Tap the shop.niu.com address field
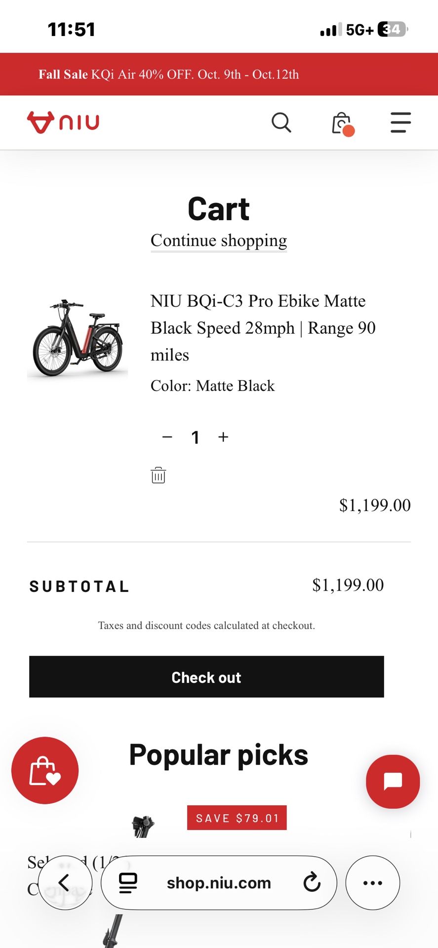This screenshot has width=438, height=948. (x=219, y=883)
